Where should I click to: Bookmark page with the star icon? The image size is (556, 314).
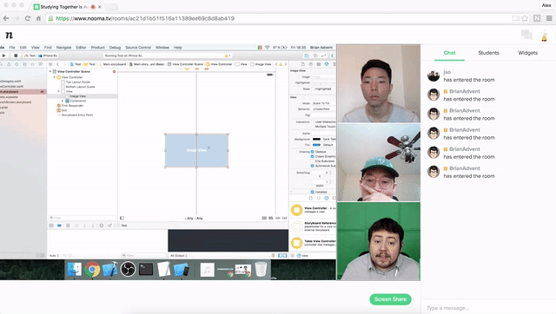[525, 18]
